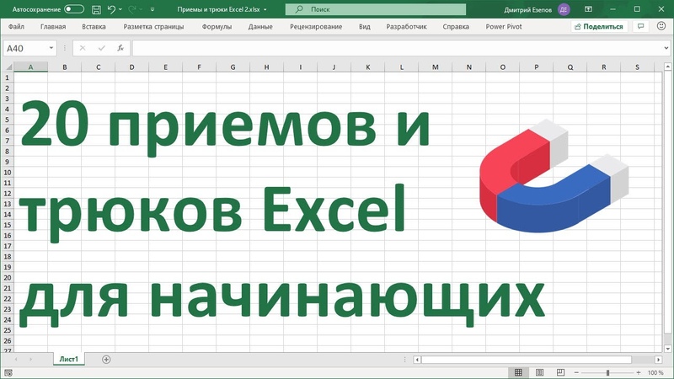Click the Enter checkmark formula bar icon

click(x=101, y=48)
